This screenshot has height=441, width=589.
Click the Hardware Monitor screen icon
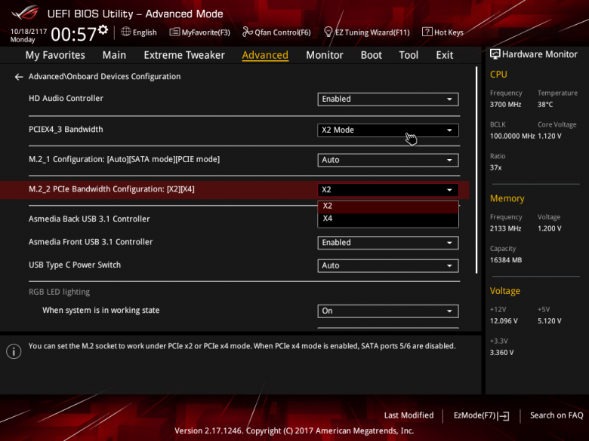(495, 54)
